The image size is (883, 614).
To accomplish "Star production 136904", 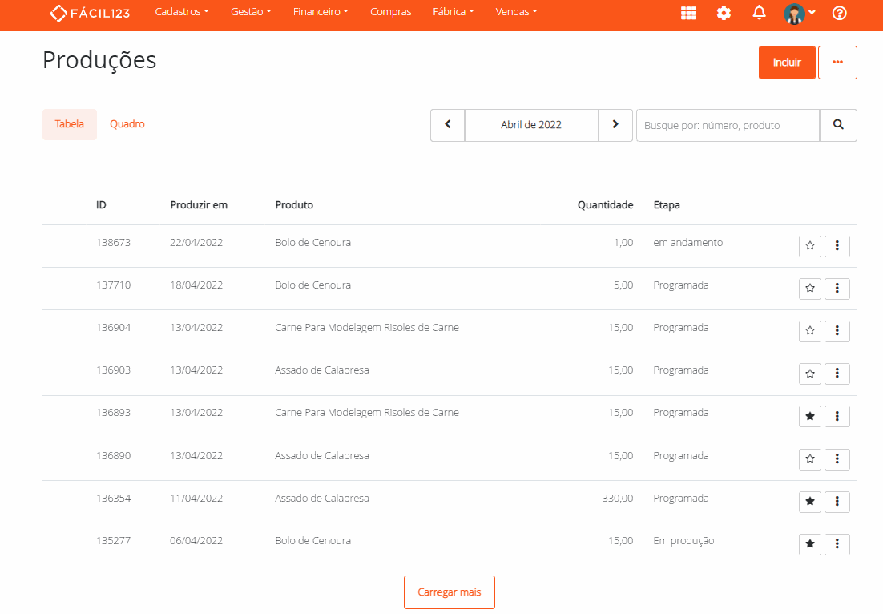I will [x=810, y=331].
